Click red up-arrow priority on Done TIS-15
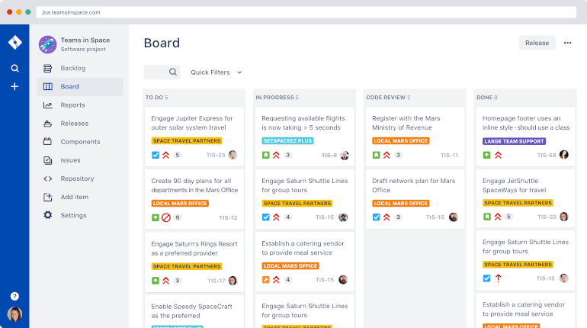This screenshot has height=328, width=587. point(499,278)
